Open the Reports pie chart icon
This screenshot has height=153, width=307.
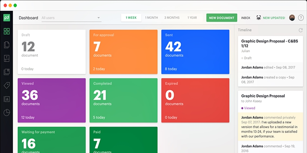pyautogui.click(x=7, y=112)
